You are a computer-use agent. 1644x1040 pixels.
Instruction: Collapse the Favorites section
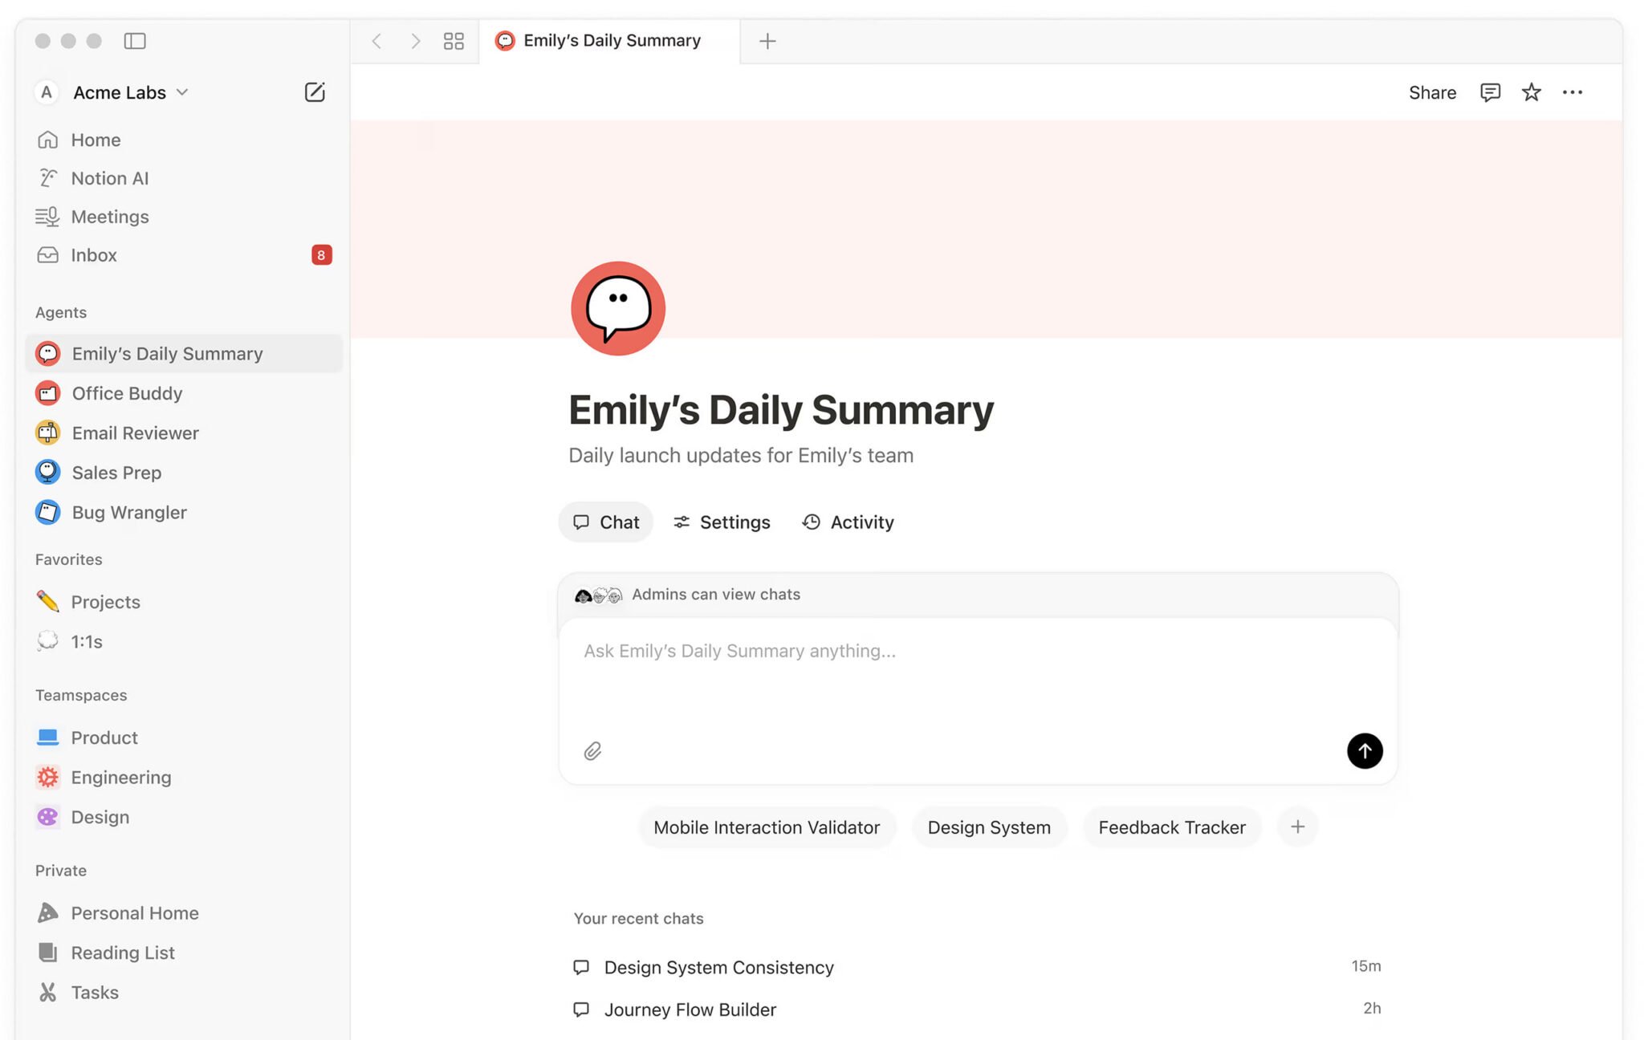coord(67,559)
